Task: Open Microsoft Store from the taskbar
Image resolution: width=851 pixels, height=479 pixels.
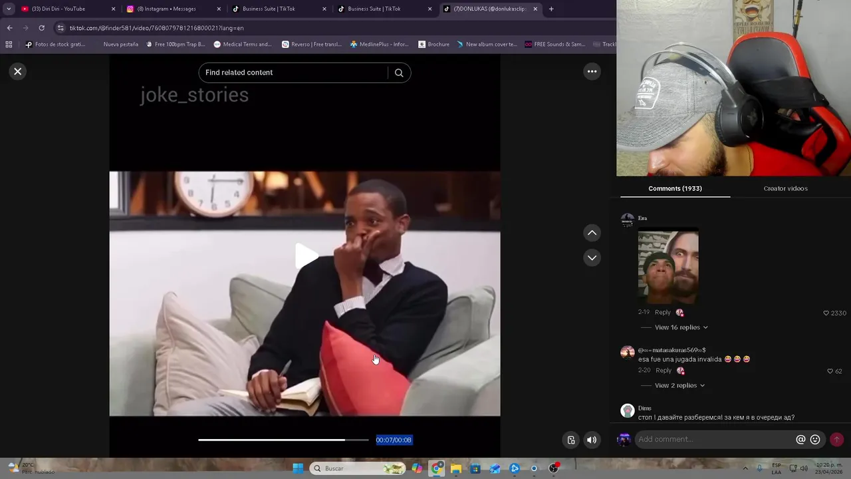Action: click(x=475, y=468)
